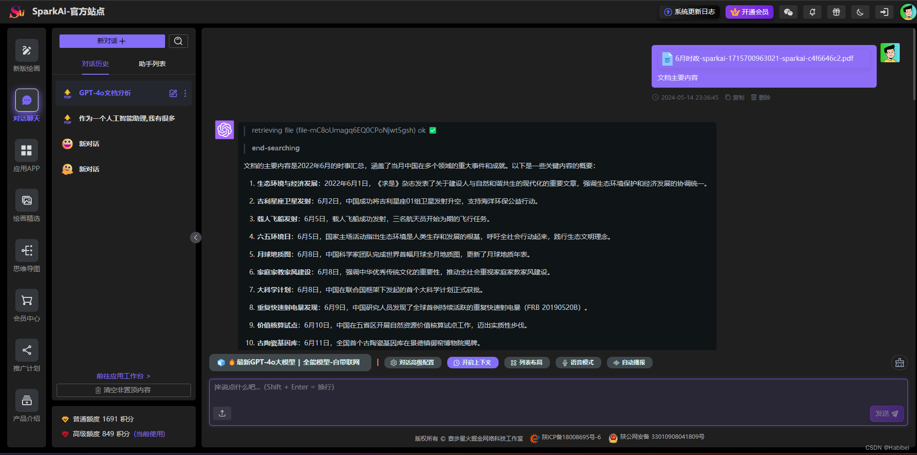Open the 新版绘画 drawing icon in sidebar
The image size is (917, 455).
pos(26,50)
